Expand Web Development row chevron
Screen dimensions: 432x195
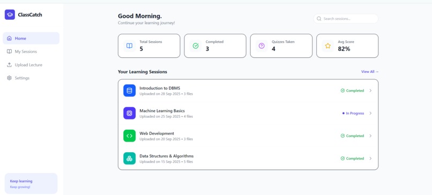point(370,136)
